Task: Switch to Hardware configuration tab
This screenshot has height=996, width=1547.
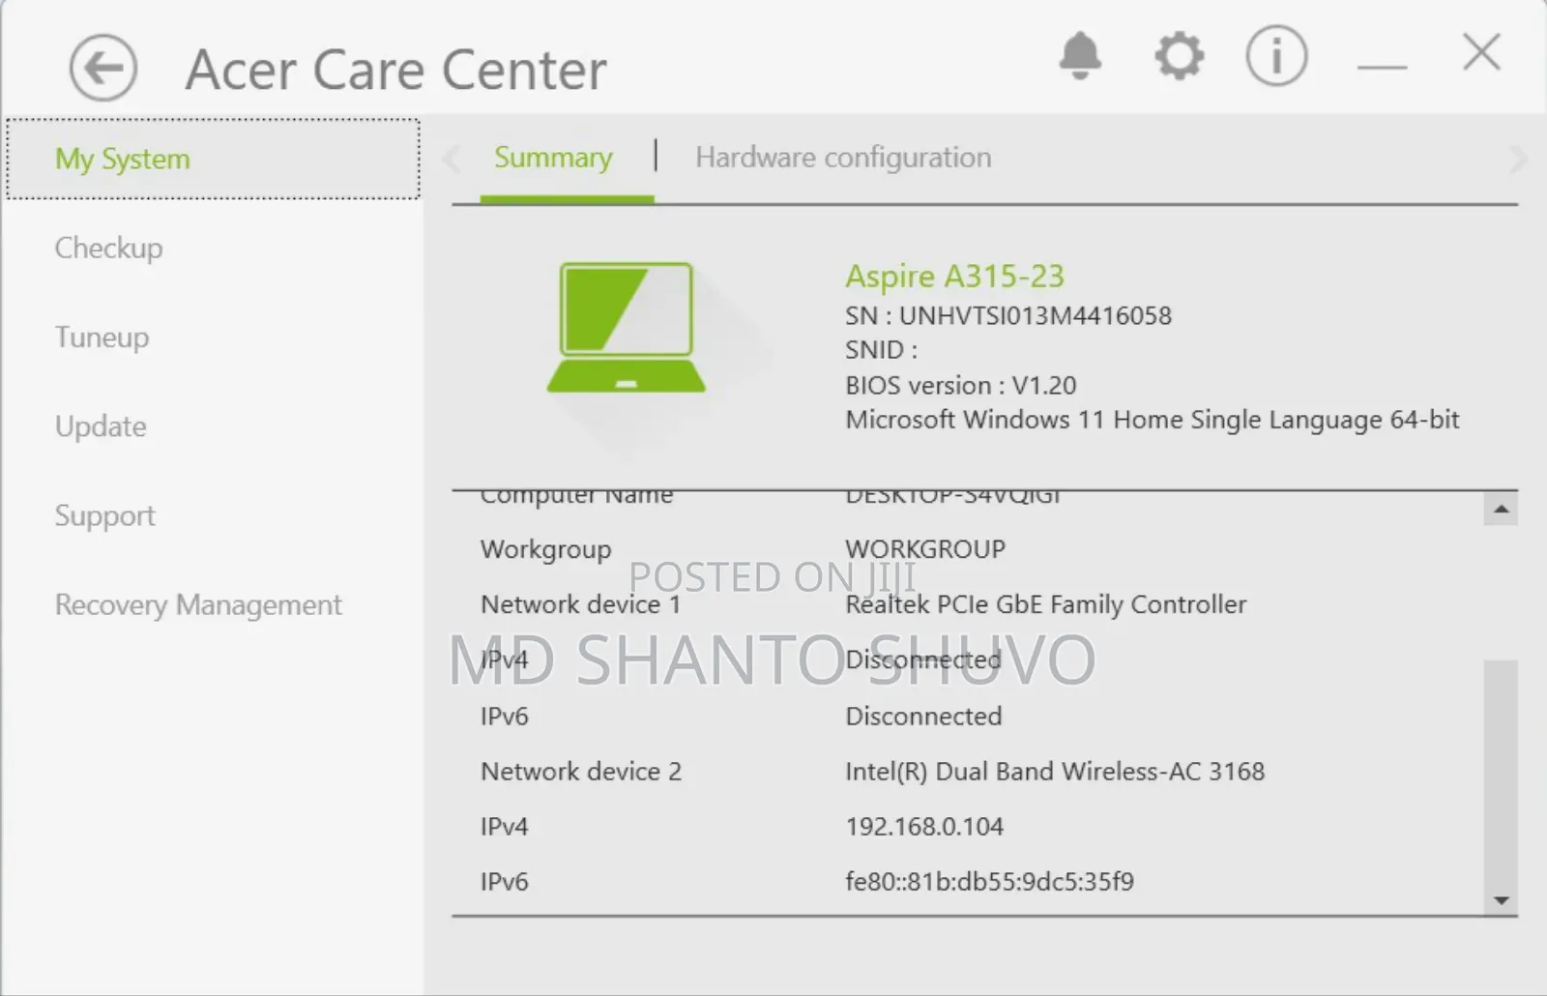Action: (x=843, y=158)
